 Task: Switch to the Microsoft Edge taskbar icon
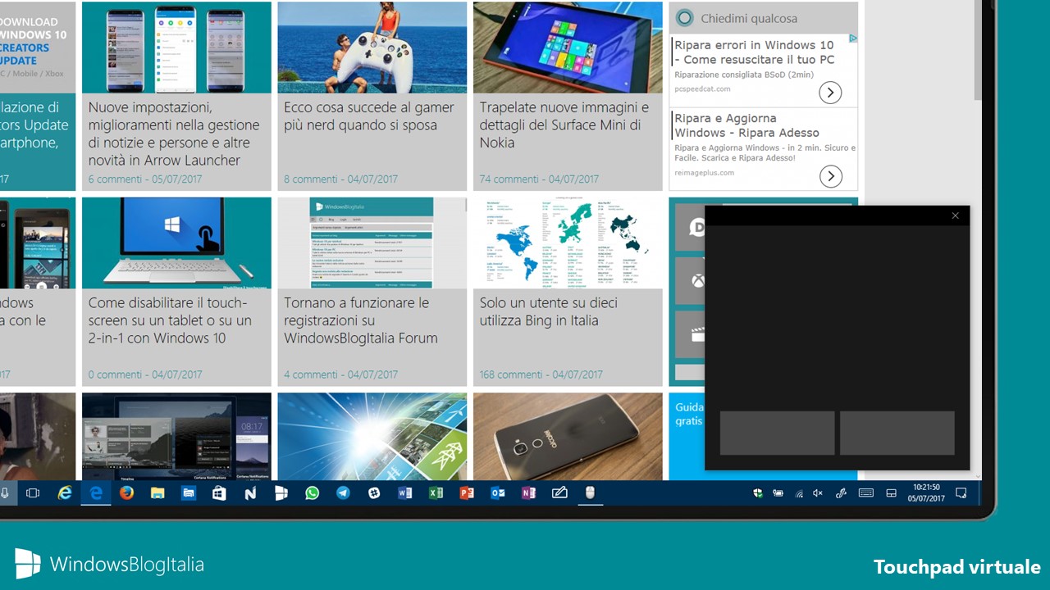click(96, 493)
